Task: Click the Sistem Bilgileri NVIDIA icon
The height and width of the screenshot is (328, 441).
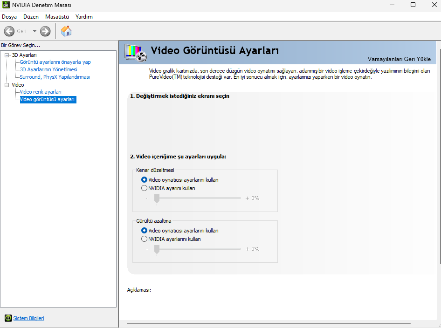Action: coord(8,318)
